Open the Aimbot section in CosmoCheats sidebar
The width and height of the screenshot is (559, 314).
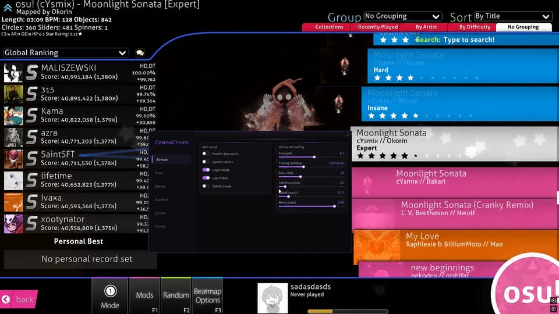point(171,159)
